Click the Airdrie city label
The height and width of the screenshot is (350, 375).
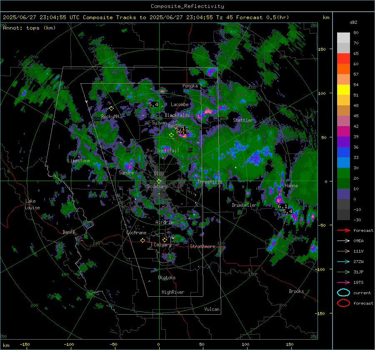coord(164,222)
